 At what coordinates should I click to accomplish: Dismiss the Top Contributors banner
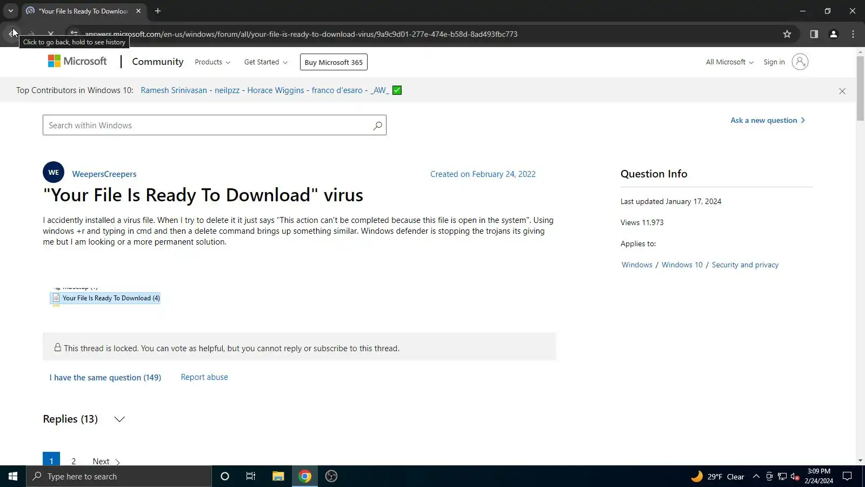pos(842,91)
